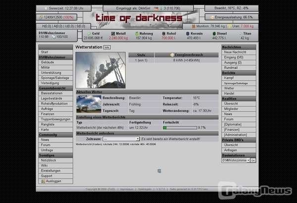Open the Wiki page

point(55,165)
